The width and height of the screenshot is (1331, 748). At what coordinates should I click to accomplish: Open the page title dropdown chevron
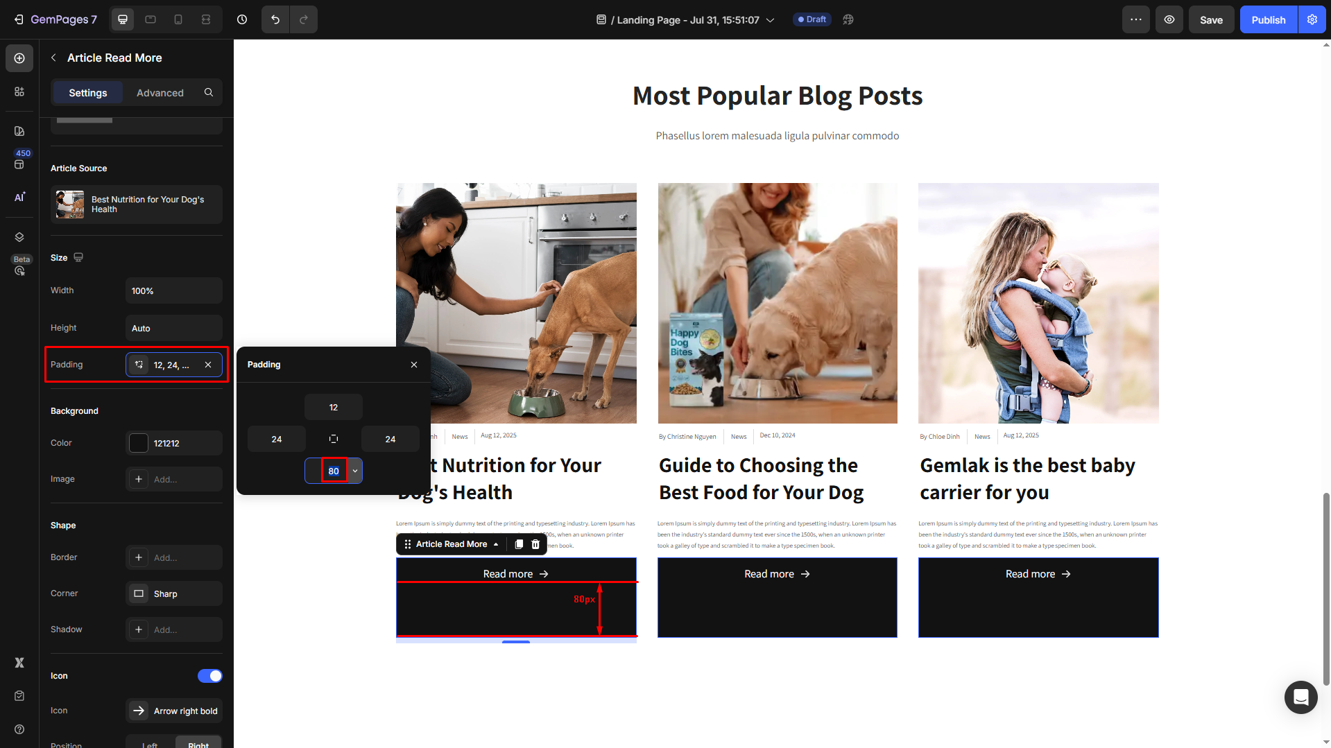pyautogui.click(x=770, y=20)
